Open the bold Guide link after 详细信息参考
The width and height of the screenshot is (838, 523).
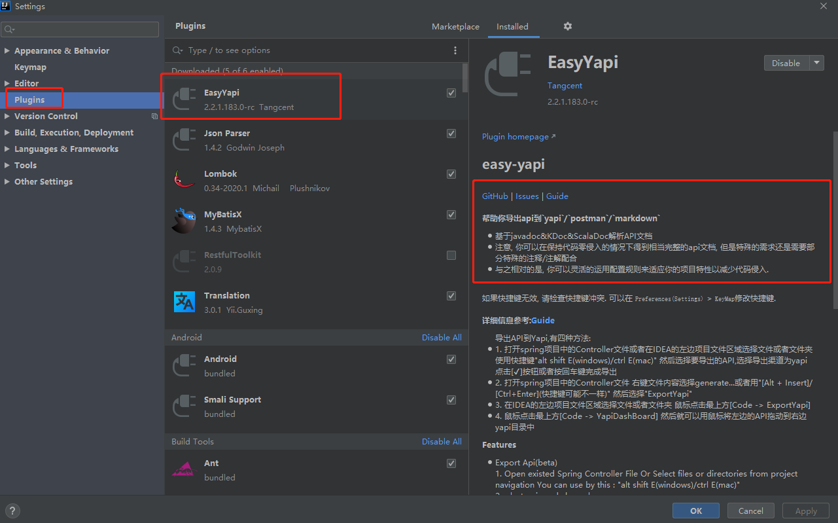[x=543, y=321]
